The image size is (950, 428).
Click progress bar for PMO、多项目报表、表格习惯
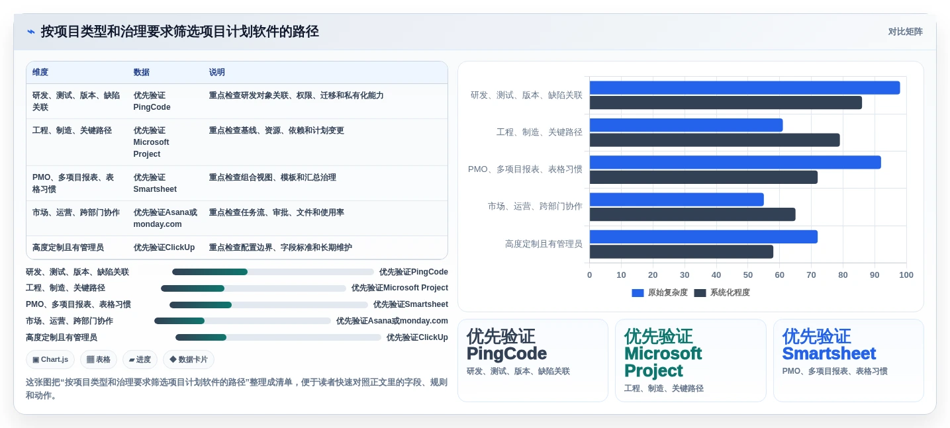[x=269, y=305]
